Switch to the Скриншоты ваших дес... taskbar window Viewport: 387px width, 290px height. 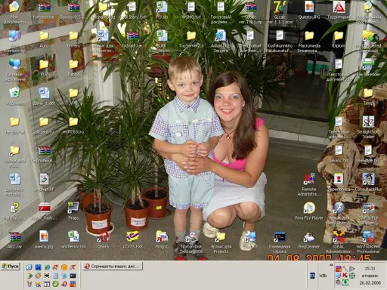tap(113, 266)
